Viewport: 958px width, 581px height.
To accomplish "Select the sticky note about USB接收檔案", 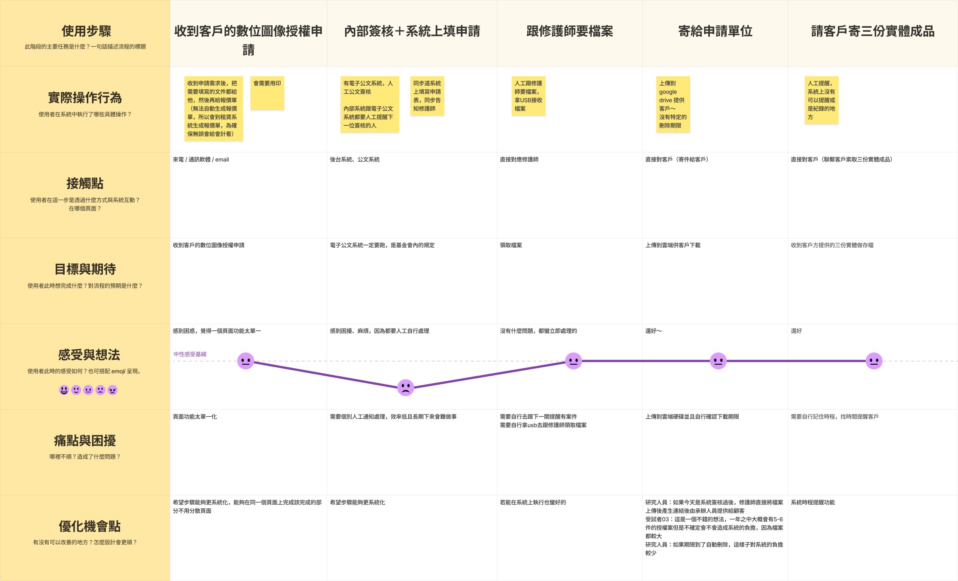I will 528,96.
